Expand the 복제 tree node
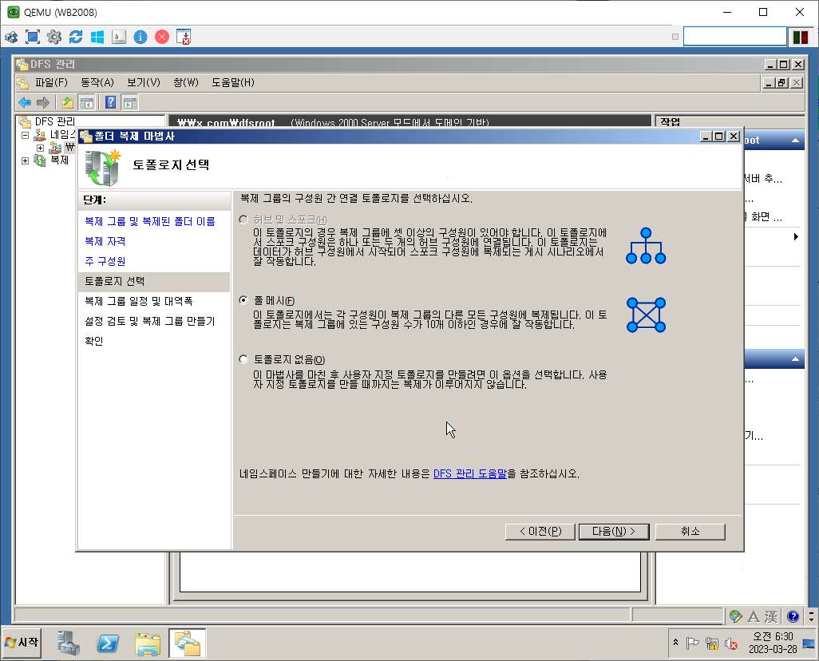 click(25, 160)
